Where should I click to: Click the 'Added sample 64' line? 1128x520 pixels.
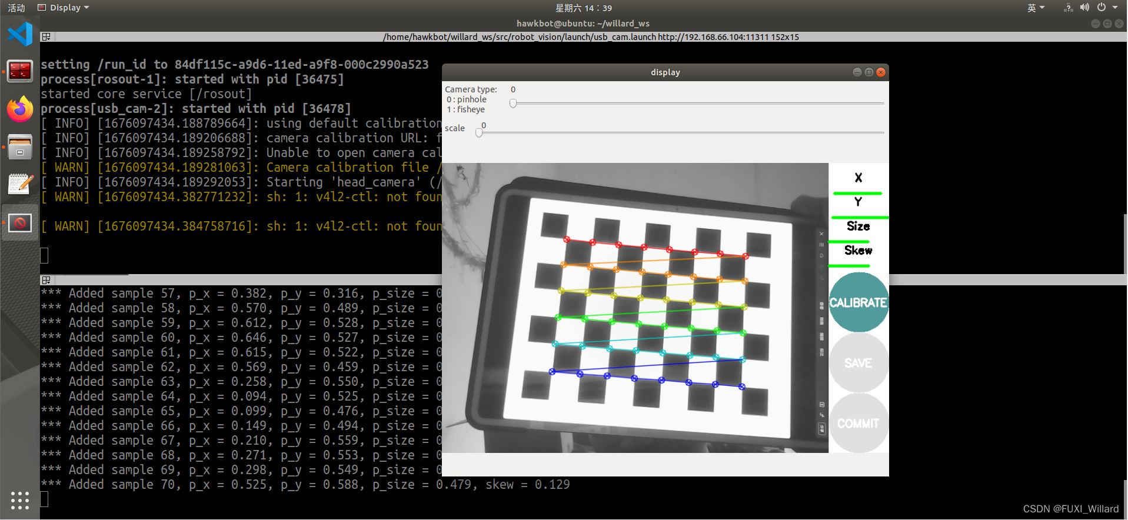(241, 396)
